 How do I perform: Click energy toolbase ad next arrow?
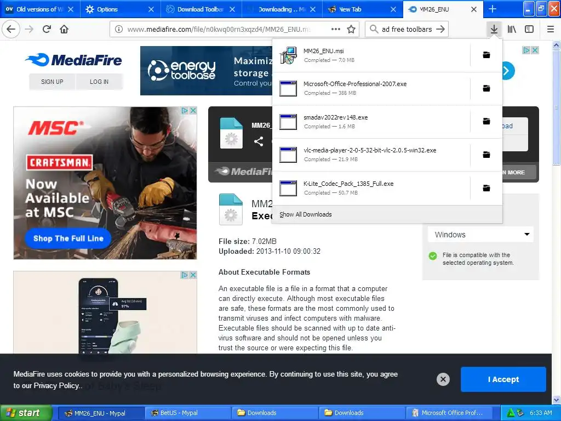click(506, 71)
